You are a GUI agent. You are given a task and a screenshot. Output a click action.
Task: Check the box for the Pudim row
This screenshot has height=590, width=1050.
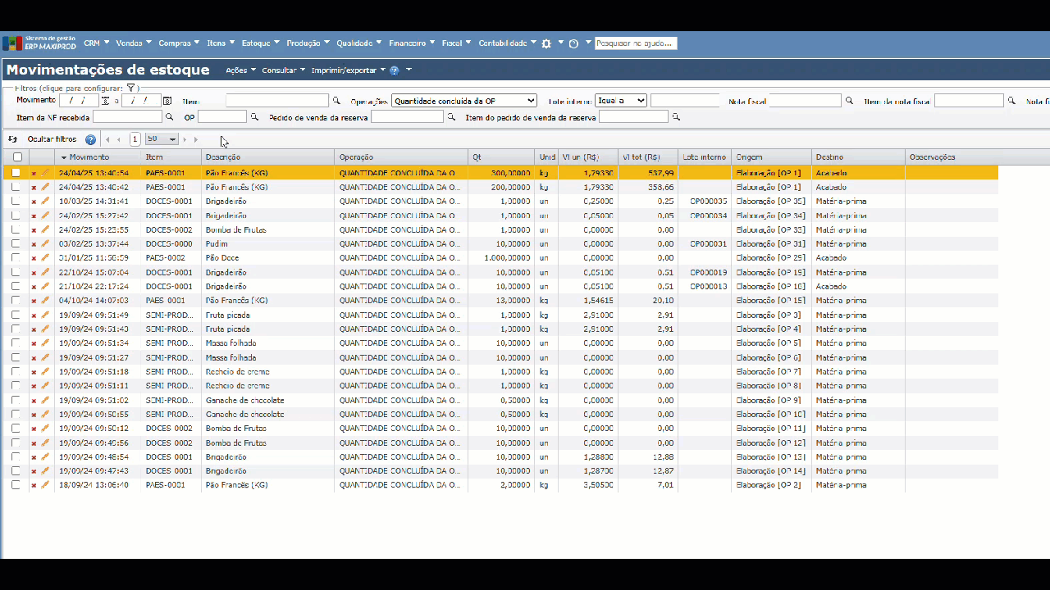pyautogui.click(x=16, y=244)
